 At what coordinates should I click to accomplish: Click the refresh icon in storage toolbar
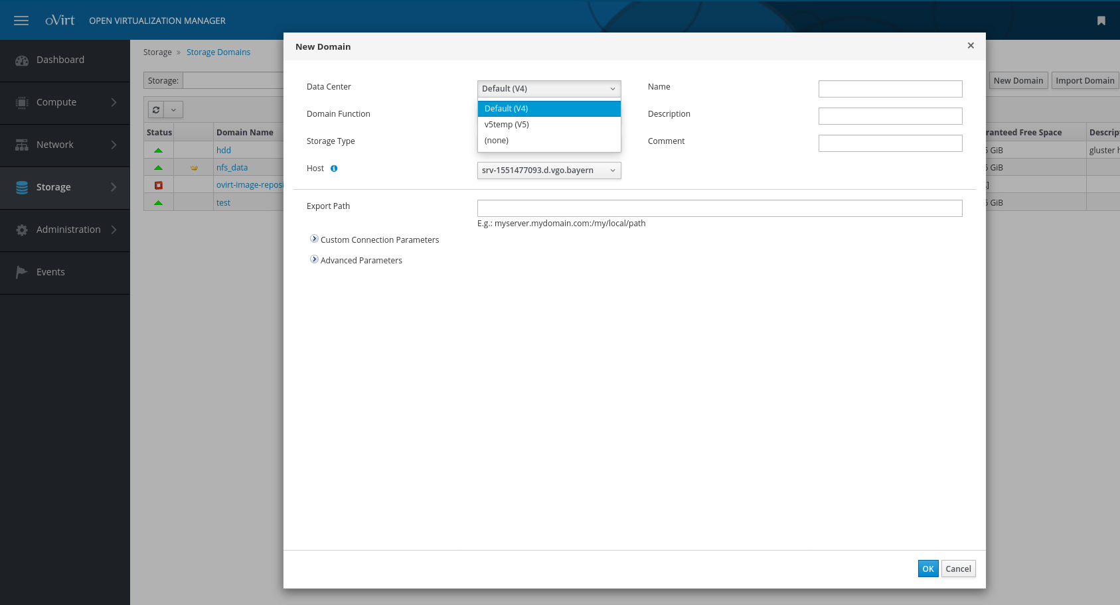[x=156, y=110]
